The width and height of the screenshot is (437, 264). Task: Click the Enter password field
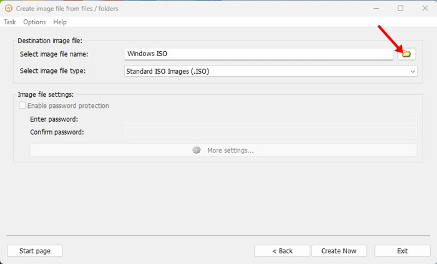pos(270,119)
